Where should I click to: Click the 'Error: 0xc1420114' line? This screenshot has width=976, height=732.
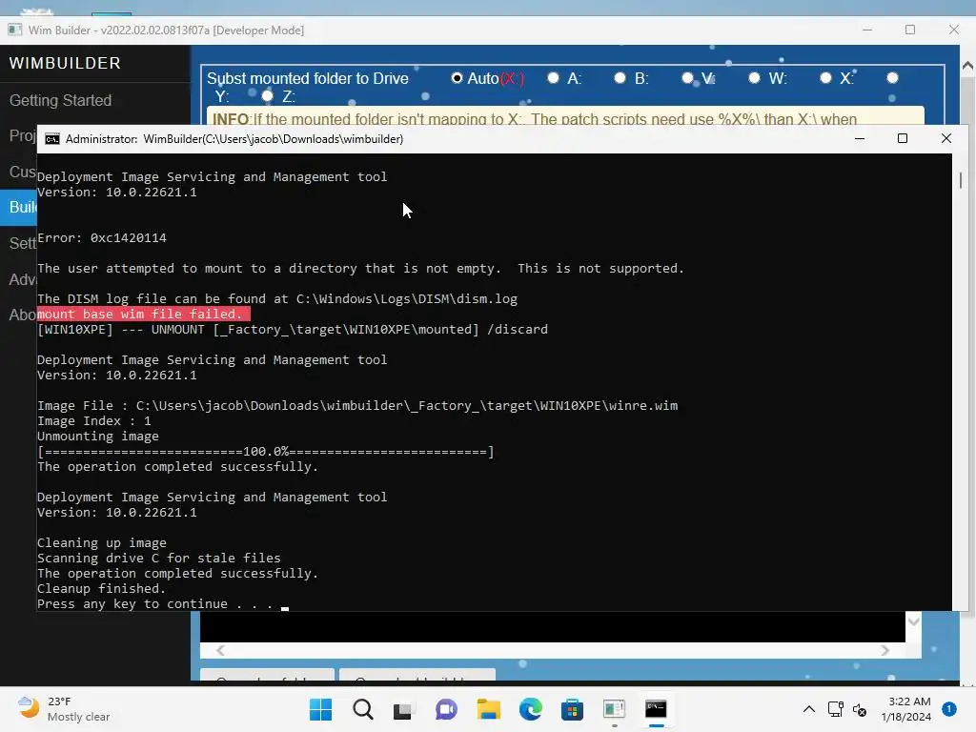pyautogui.click(x=101, y=237)
